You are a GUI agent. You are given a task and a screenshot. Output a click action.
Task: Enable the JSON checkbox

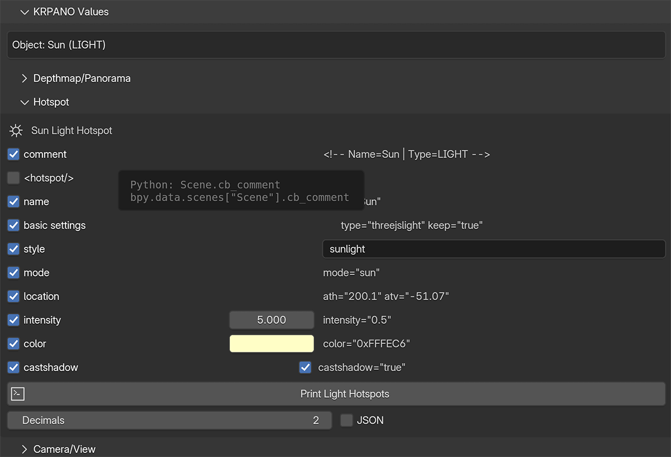click(347, 420)
